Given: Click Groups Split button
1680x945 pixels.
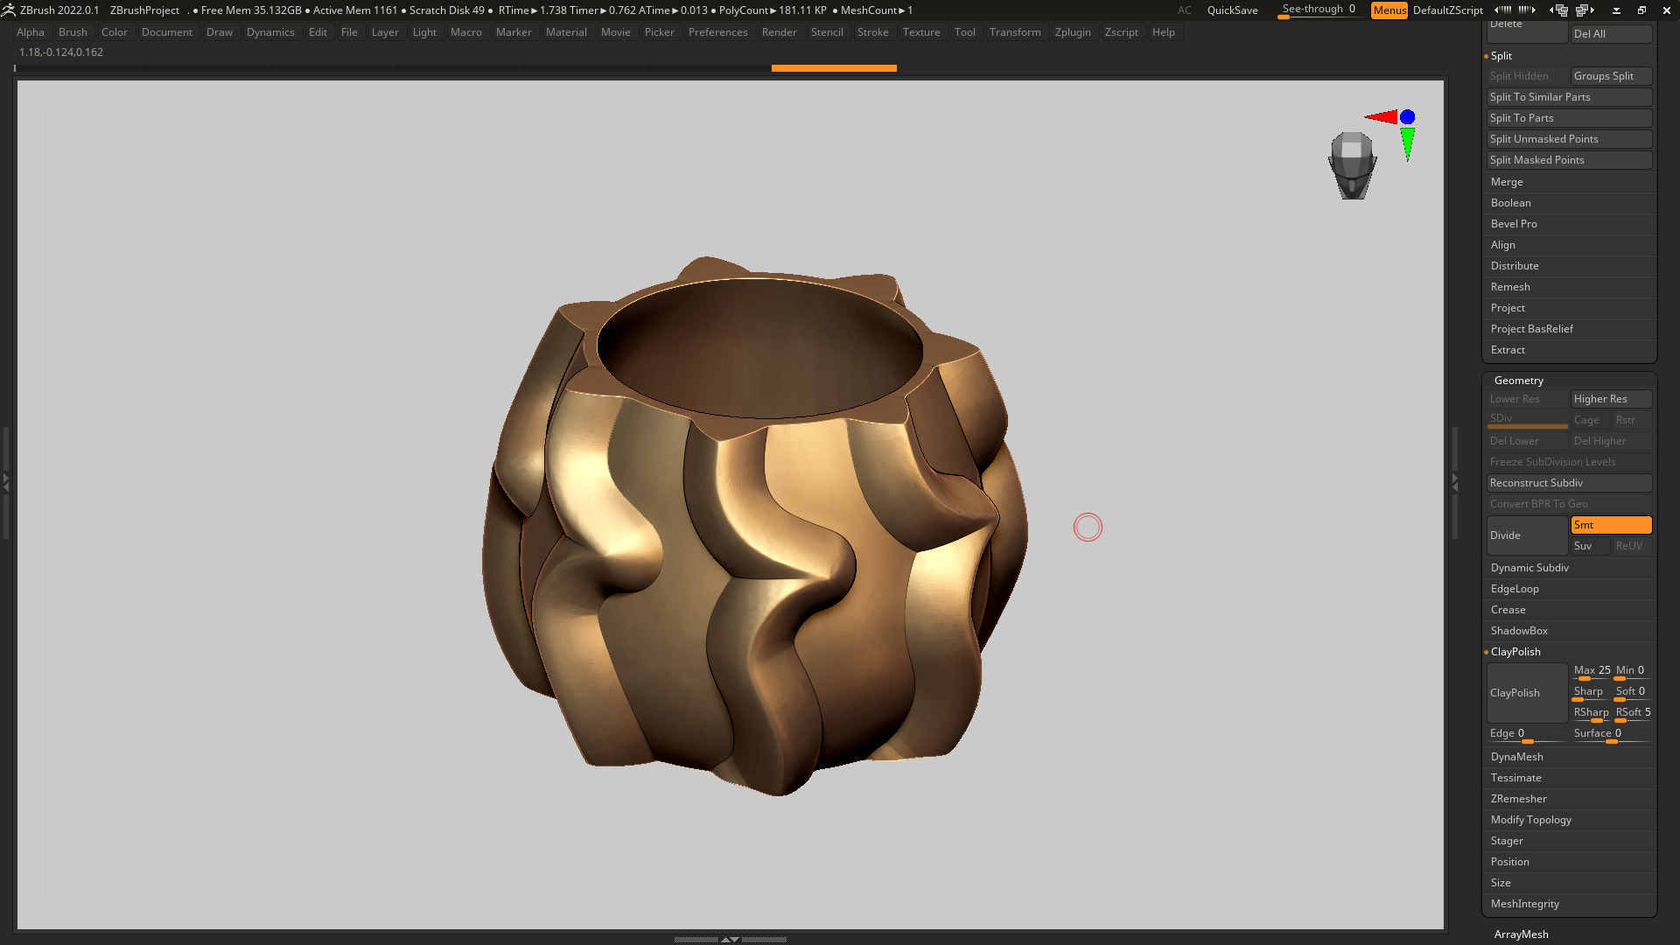Looking at the screenshot, I should tap(1611, 76).
